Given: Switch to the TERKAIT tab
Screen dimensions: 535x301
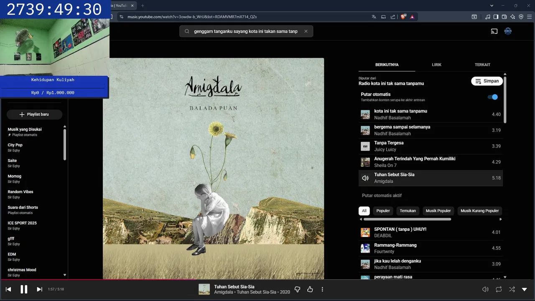Looking at the screenshot, I should [482, 65].
